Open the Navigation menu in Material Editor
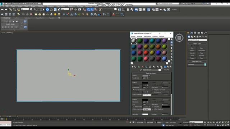230x129 pixels. pyautogui.click(x=147, y=37)
